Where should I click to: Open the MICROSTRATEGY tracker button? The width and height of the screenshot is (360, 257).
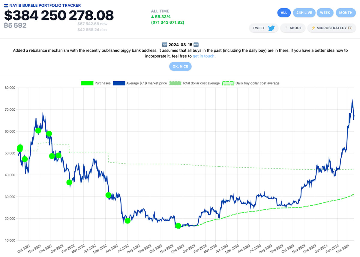pyautogui.click(x=331, y=28)
